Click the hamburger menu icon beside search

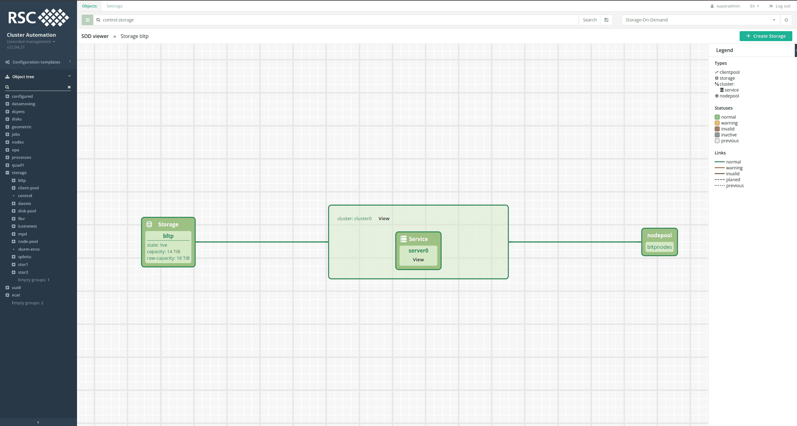pos(88,20)
